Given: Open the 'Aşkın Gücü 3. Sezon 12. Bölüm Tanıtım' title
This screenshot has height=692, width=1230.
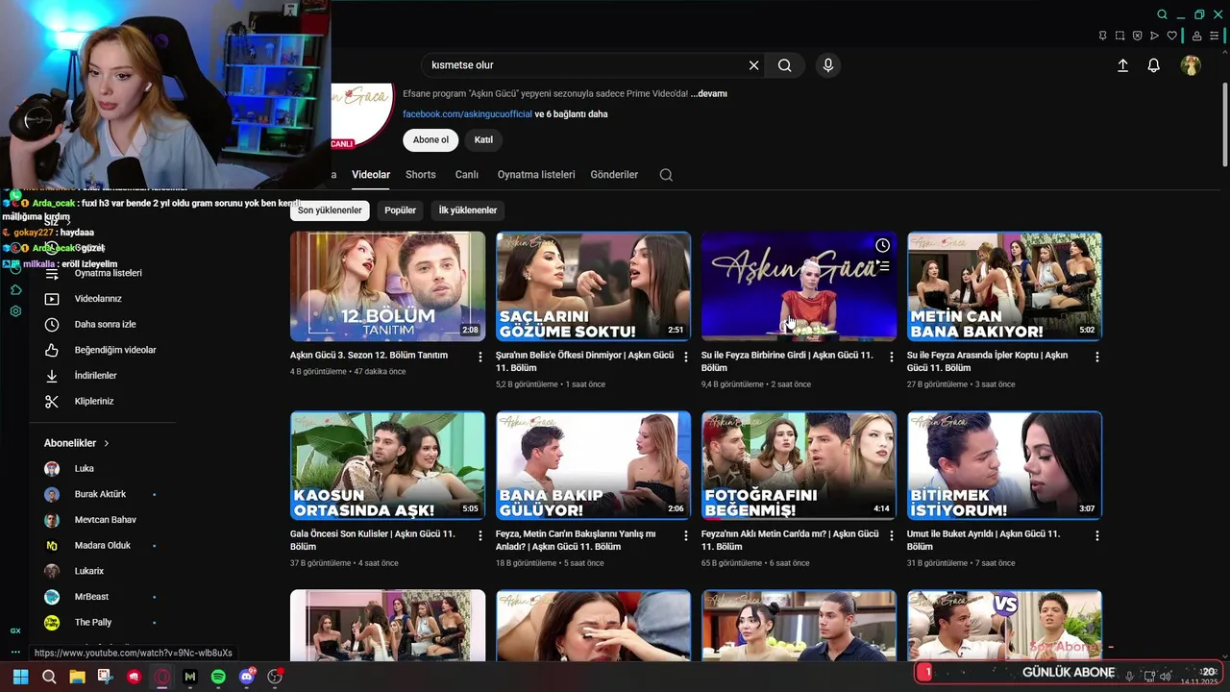Looking at the screenshot, I should 369,356.
